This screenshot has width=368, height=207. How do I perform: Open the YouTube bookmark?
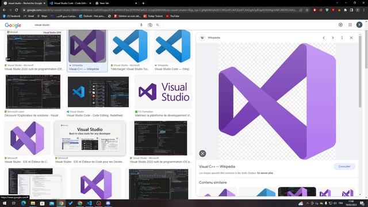pyautogui.click(x=172, y=16)
